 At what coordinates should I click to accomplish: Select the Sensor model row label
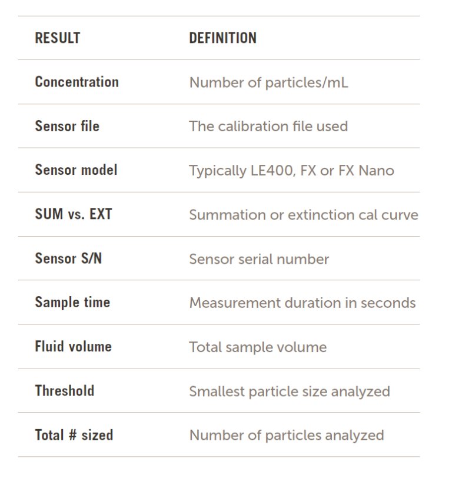76,170
